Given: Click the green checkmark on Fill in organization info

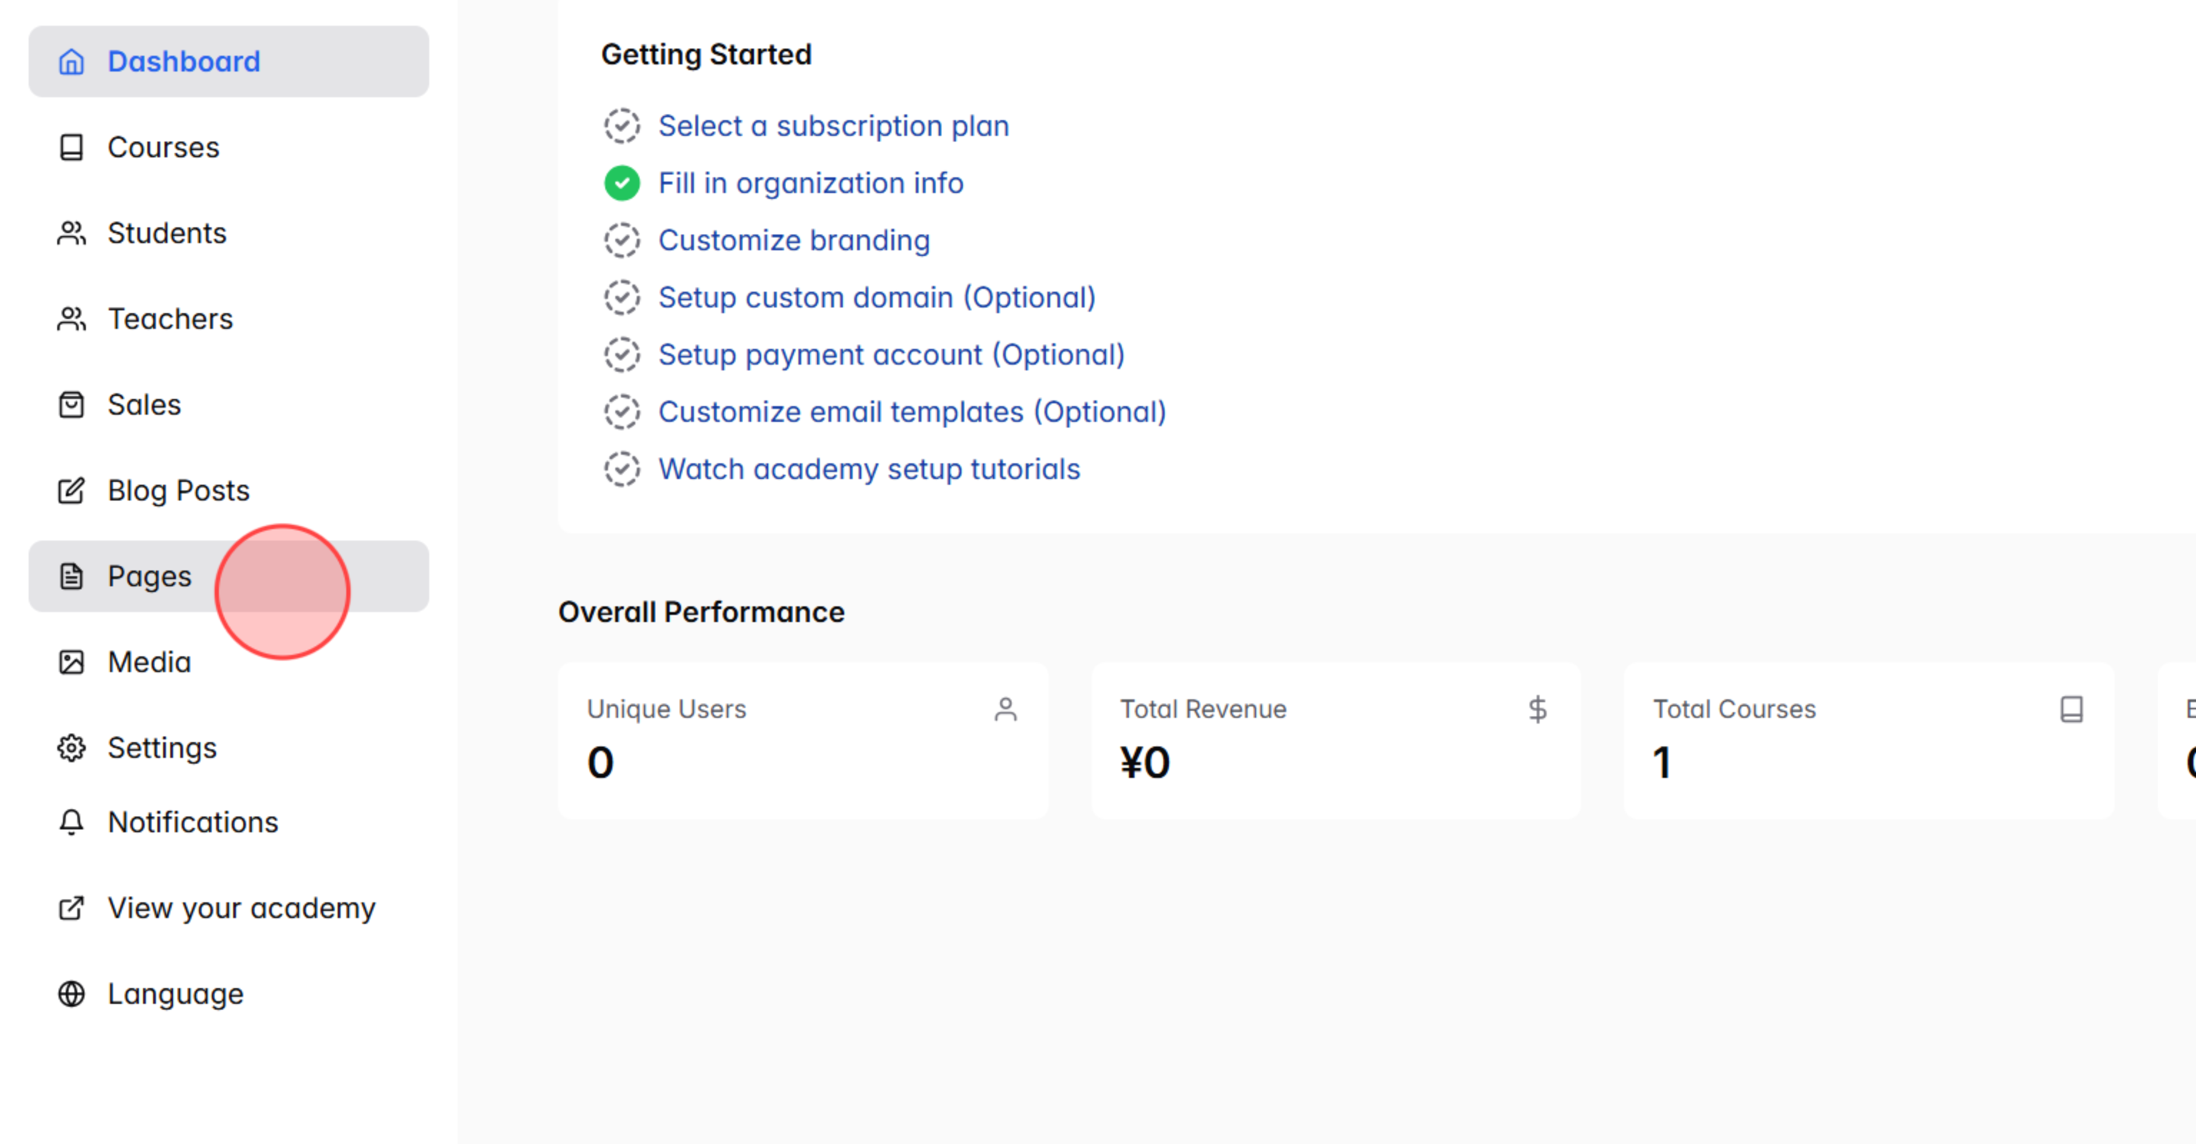Looking at the screenshot, I should click(x=622, y=182).
